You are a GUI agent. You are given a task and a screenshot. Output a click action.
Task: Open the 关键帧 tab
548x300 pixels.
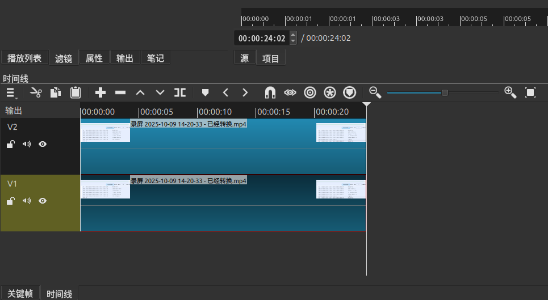20,293
